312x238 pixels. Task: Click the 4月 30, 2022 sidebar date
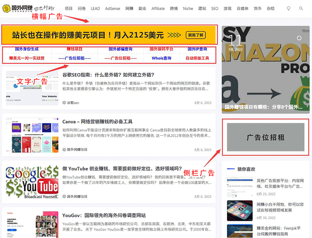266,218
